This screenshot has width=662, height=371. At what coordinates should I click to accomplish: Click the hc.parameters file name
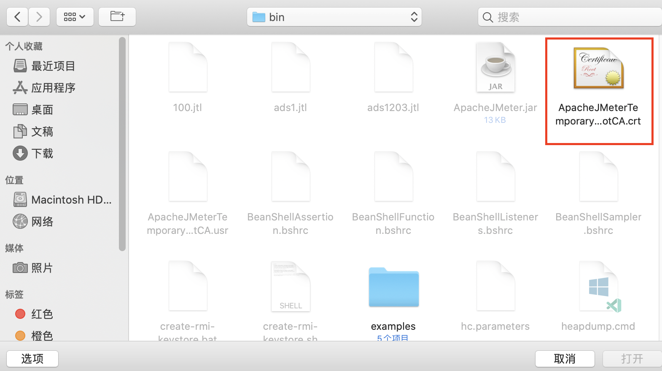(x=495, y=326)
